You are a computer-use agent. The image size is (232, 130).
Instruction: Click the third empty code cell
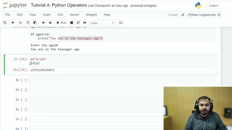[96, 100]
